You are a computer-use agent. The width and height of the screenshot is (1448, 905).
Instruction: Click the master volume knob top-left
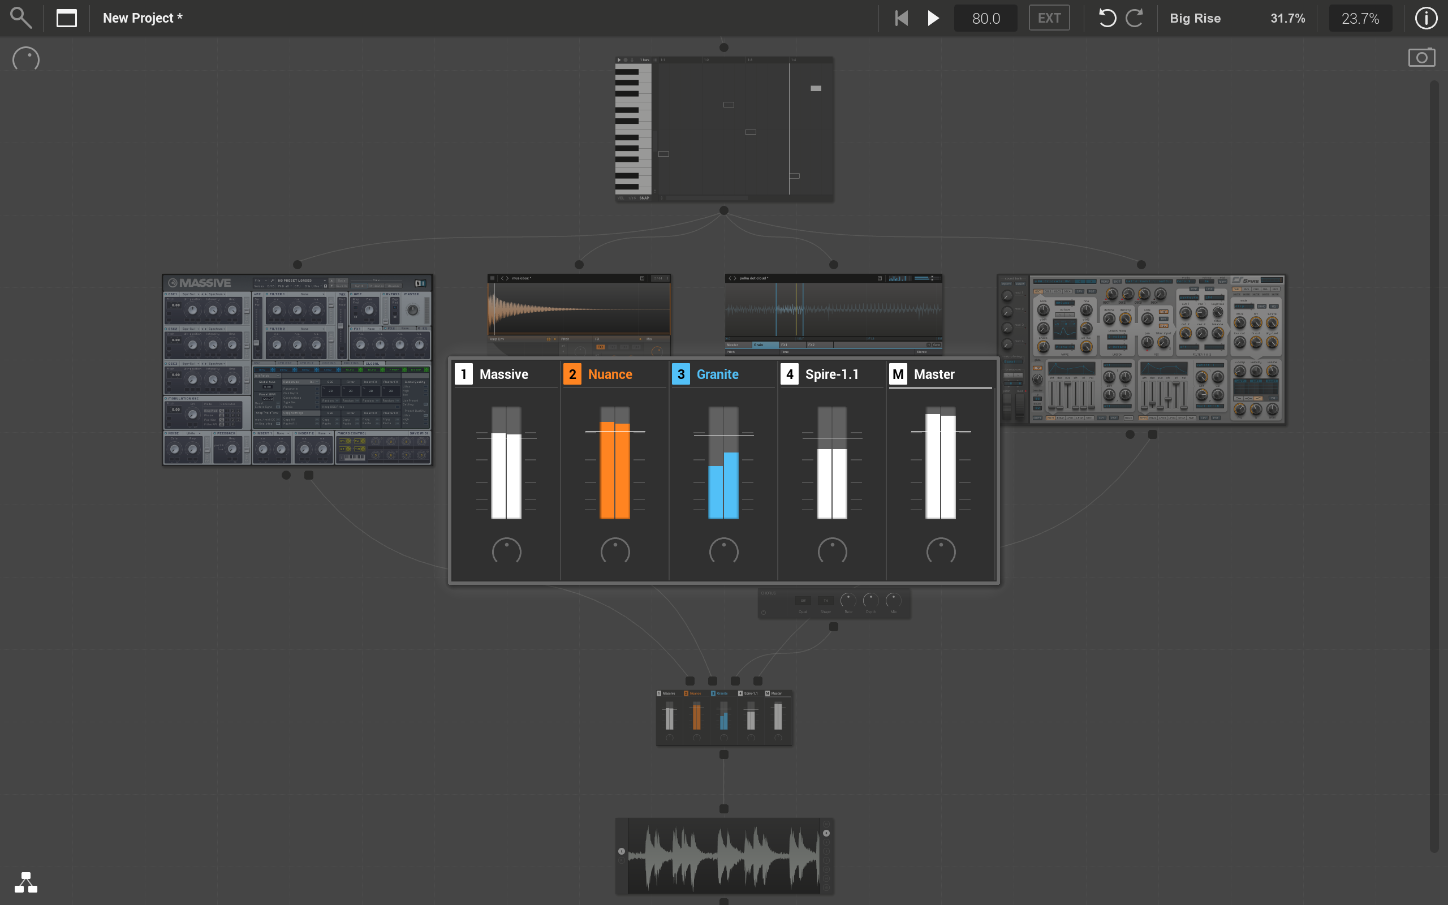point(25,59)
